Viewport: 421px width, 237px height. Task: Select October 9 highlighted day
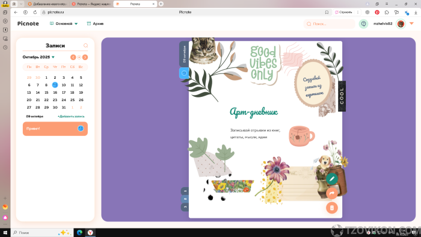[x=55, y=85]
